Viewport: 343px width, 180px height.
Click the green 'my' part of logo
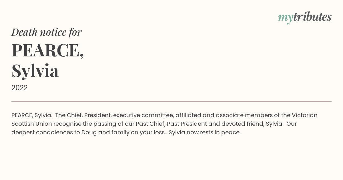click(x=285, y=18)
